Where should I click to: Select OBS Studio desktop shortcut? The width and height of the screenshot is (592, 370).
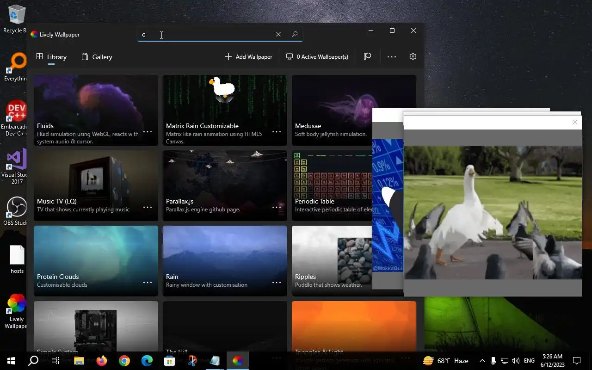pos(17,211)
